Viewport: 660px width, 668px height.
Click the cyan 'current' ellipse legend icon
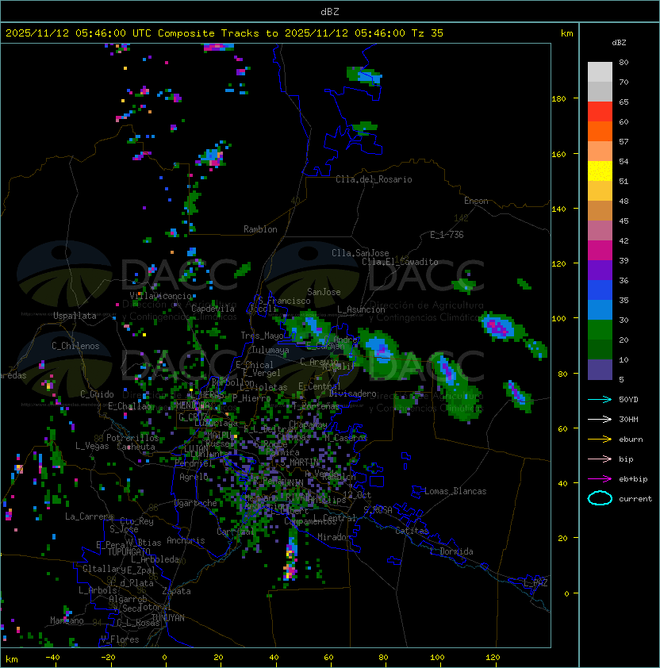(x=600, y=498)
